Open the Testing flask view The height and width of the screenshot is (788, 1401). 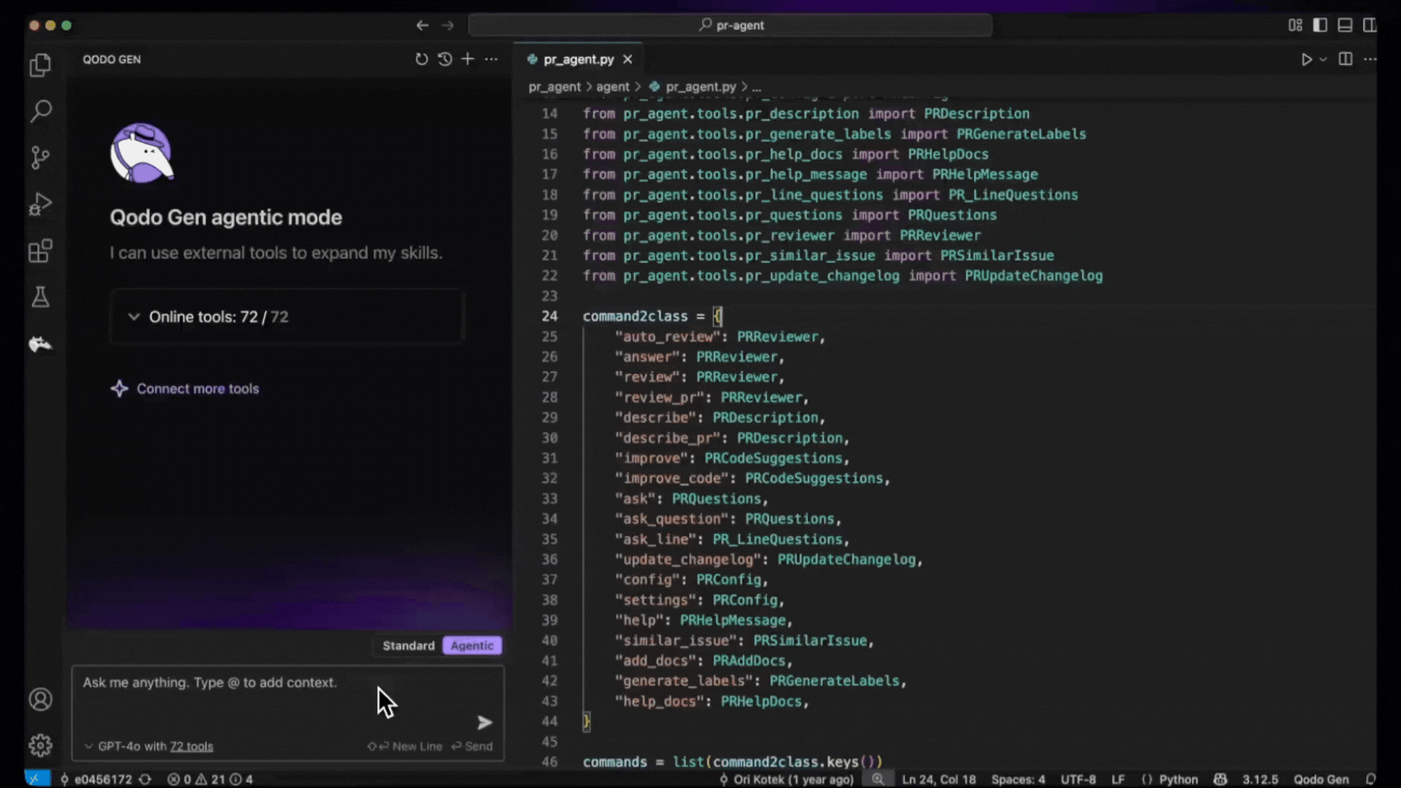coord(41,297)
